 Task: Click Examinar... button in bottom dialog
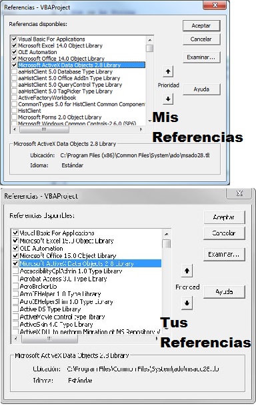pos(224,255)
